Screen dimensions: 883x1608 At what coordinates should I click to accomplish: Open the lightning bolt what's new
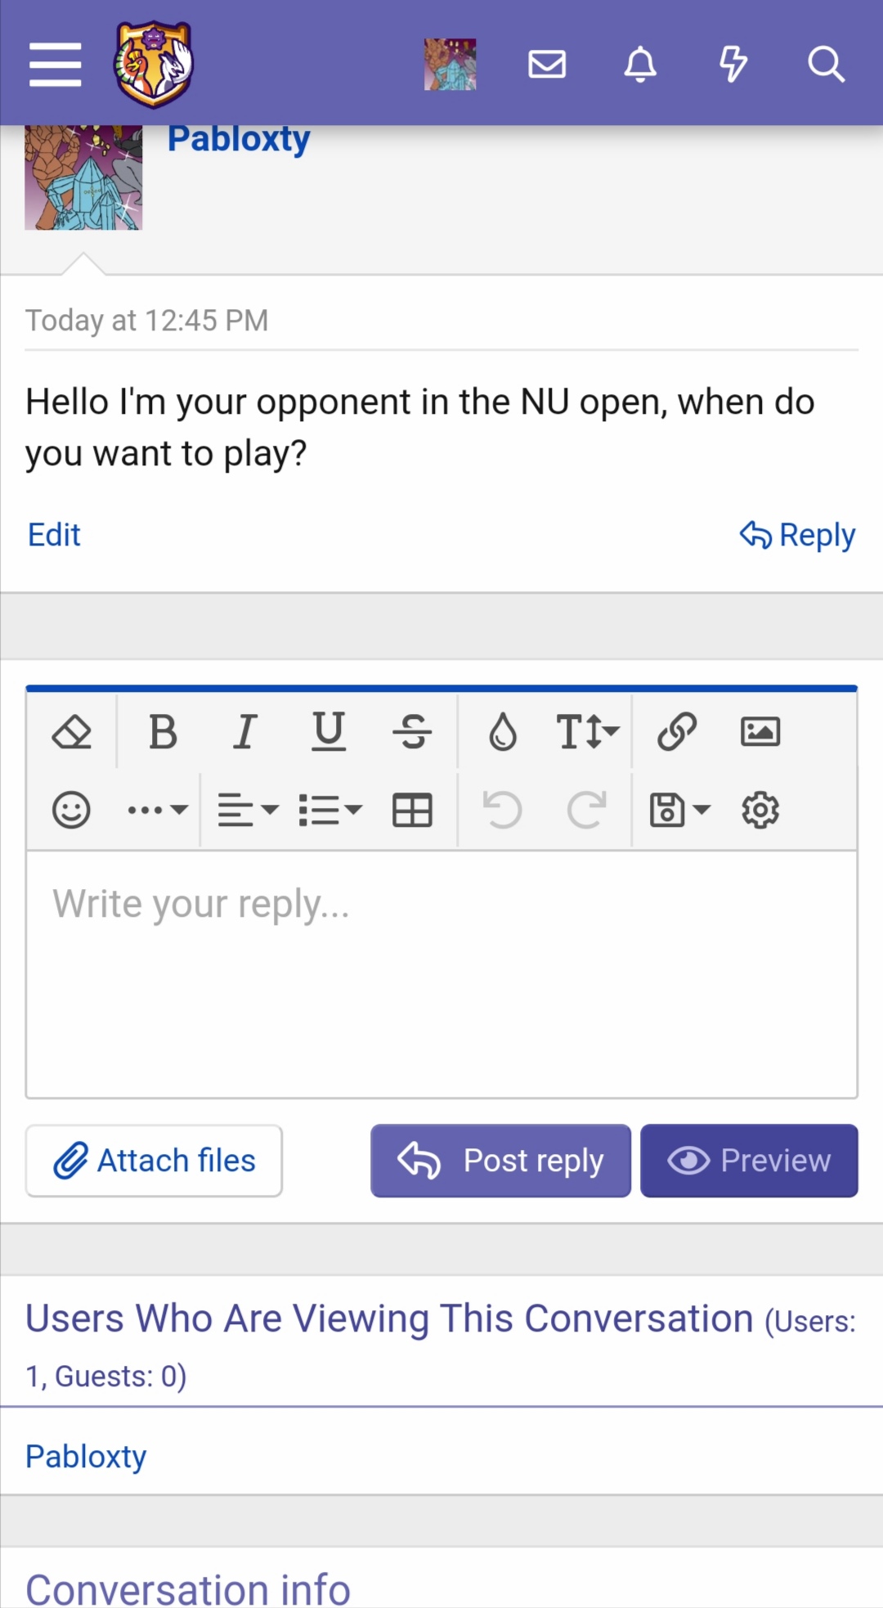tap(733, 64)
